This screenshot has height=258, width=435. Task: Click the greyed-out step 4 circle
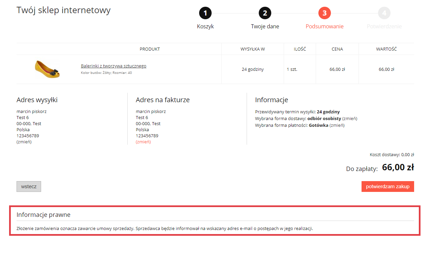tap(384, 13)
